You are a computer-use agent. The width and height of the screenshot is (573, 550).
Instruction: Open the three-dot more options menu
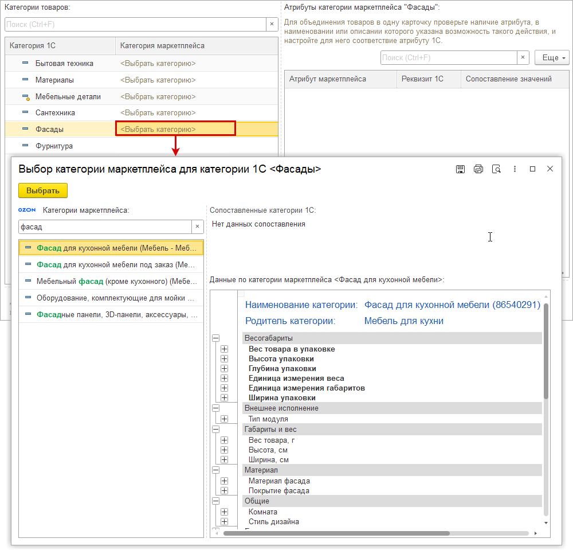(515, 169)
